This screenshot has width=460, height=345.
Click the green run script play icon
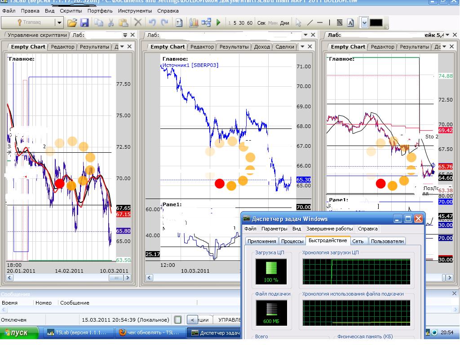pyautogui.click(x=218, y=22)
